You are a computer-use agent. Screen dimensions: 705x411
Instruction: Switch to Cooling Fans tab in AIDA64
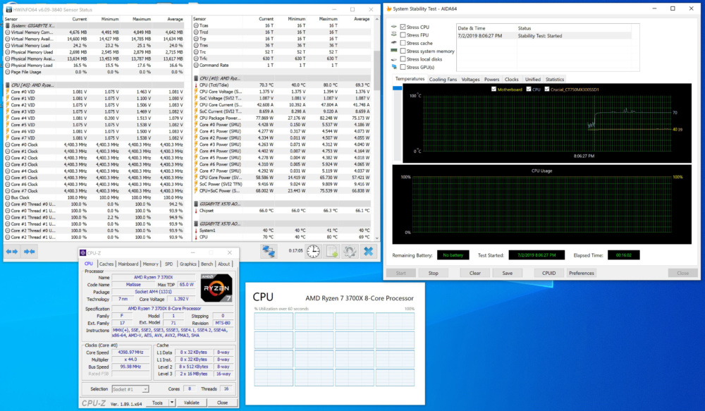coord(443,79)
